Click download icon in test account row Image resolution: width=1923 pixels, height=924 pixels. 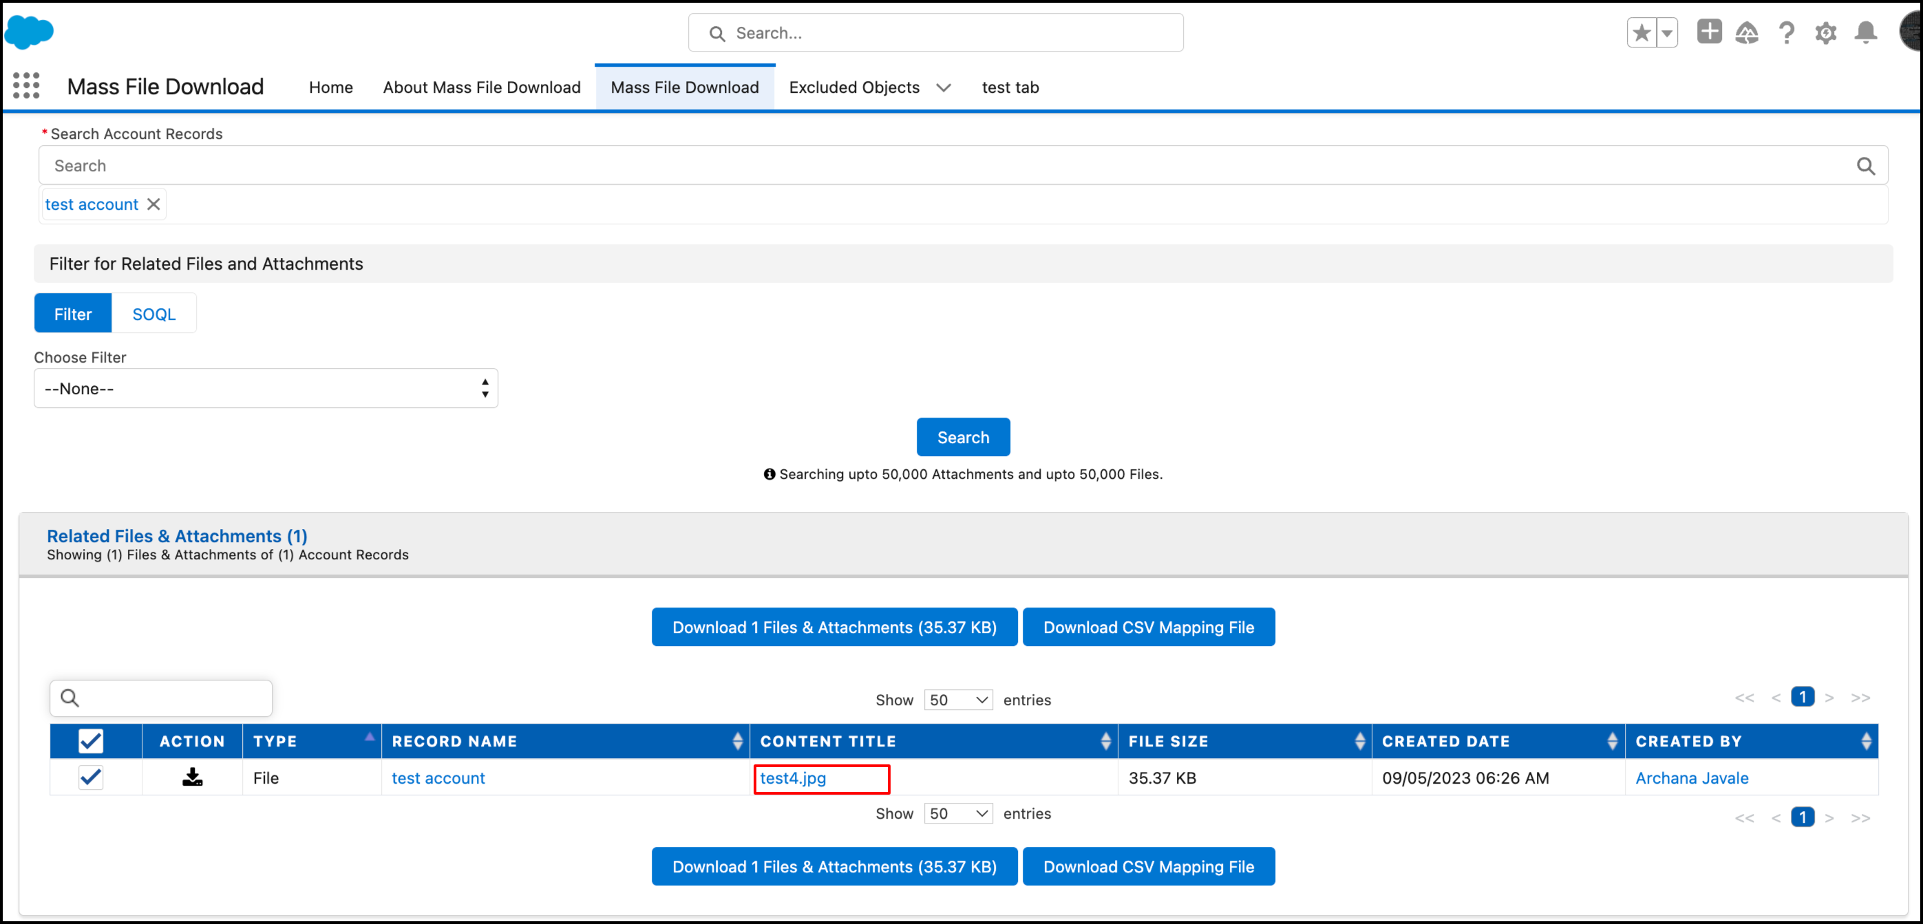tap(192, 777)
